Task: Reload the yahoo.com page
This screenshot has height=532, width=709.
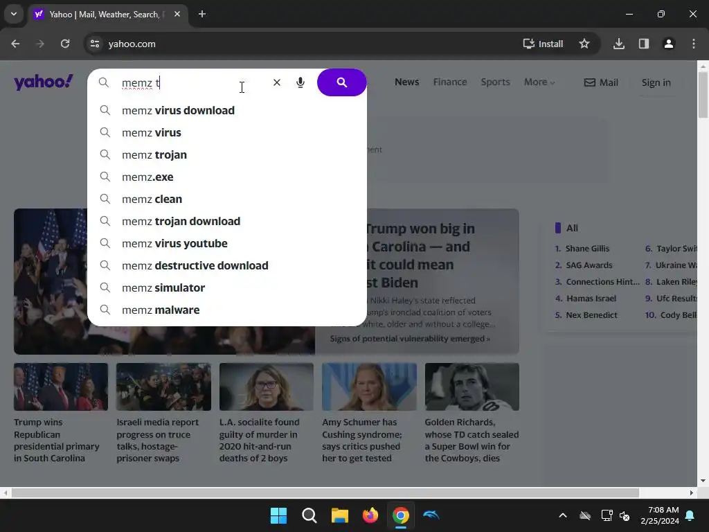Action: (x=65, y=44)
